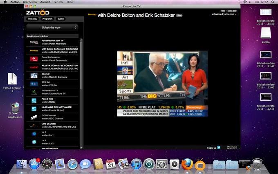Switch to the Vorschau tab
Viewport: 278px width, 174px height.
pyautogui.click(x=32, y=19)
